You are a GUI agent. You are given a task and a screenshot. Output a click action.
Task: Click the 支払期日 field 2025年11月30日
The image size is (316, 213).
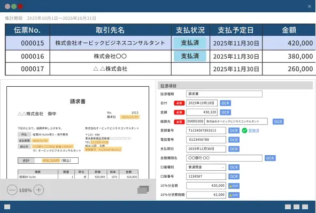pyautogui.click(x=206, y=149)
